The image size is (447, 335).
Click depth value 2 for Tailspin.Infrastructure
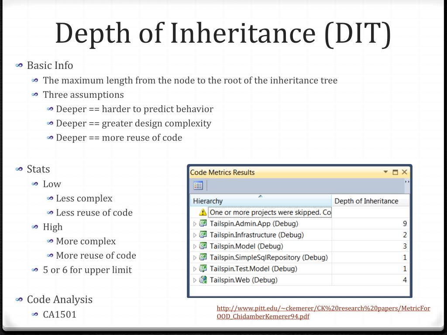click(x=405, y=235)
